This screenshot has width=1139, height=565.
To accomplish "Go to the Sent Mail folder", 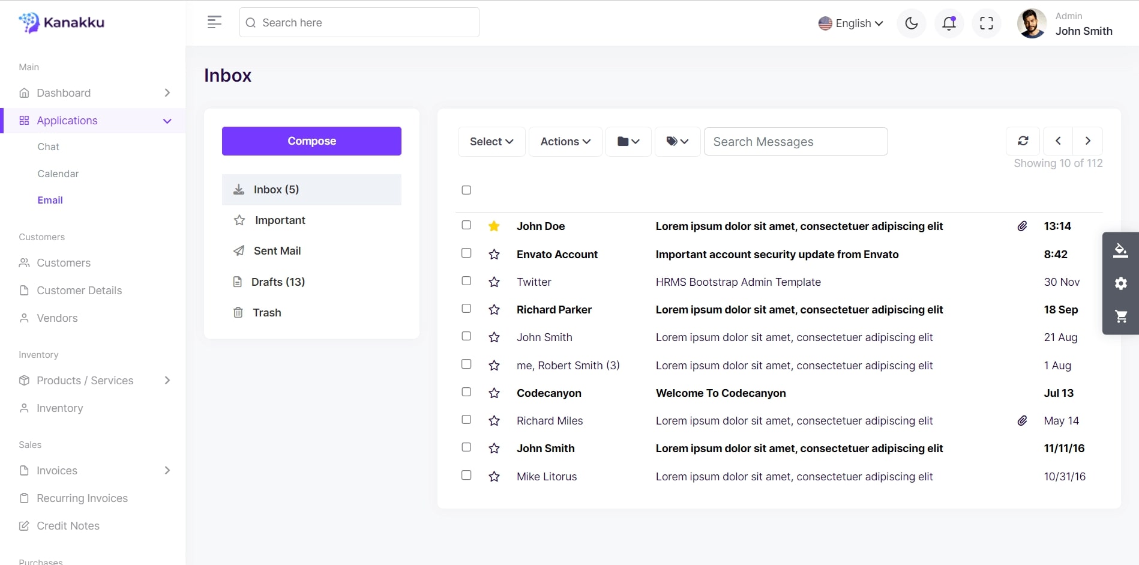I will [x=277, y=251].
